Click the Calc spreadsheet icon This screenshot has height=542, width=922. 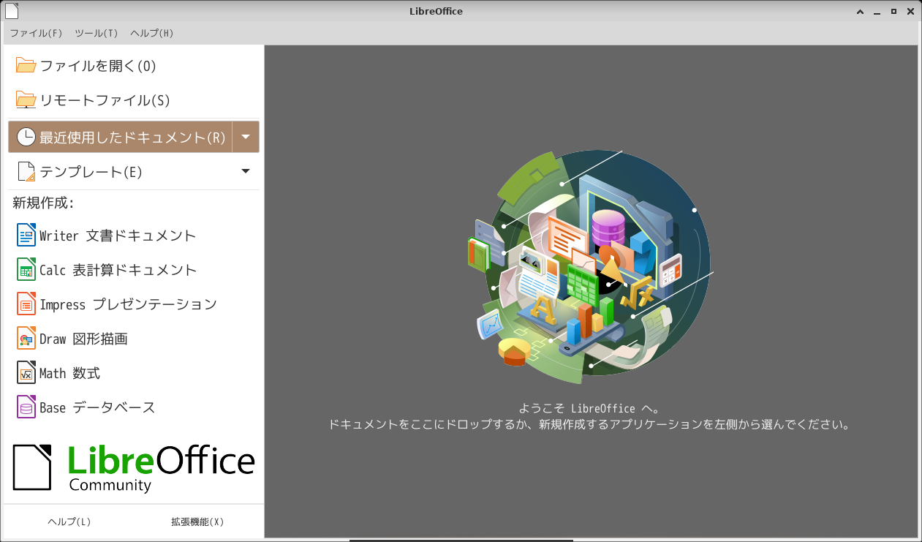[26, 270]
